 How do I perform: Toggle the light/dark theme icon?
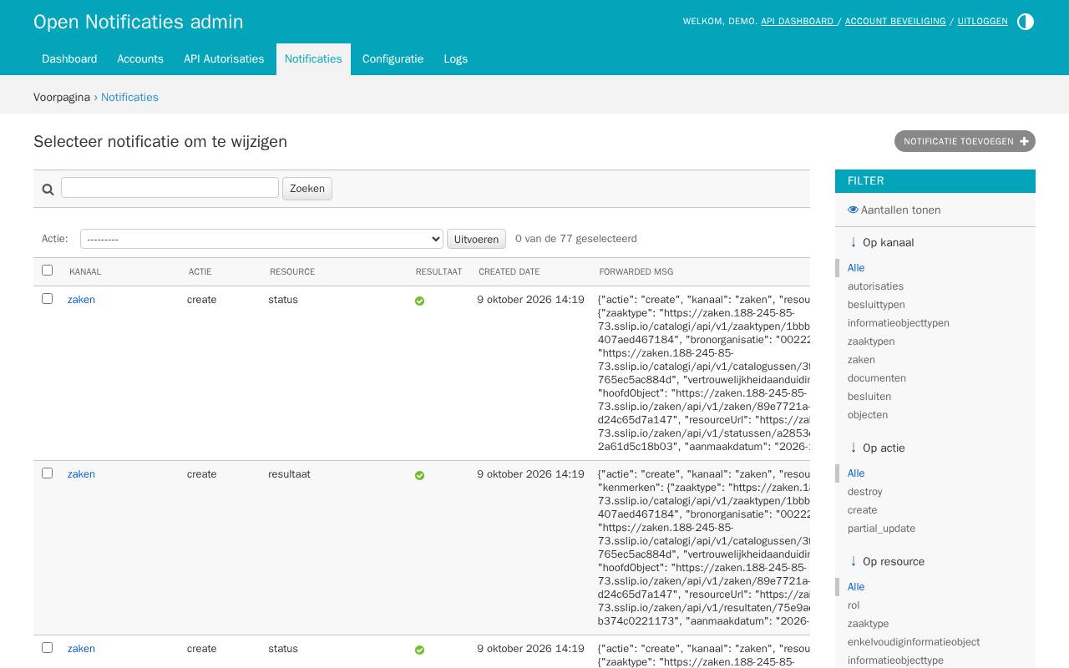[1026, 22]
